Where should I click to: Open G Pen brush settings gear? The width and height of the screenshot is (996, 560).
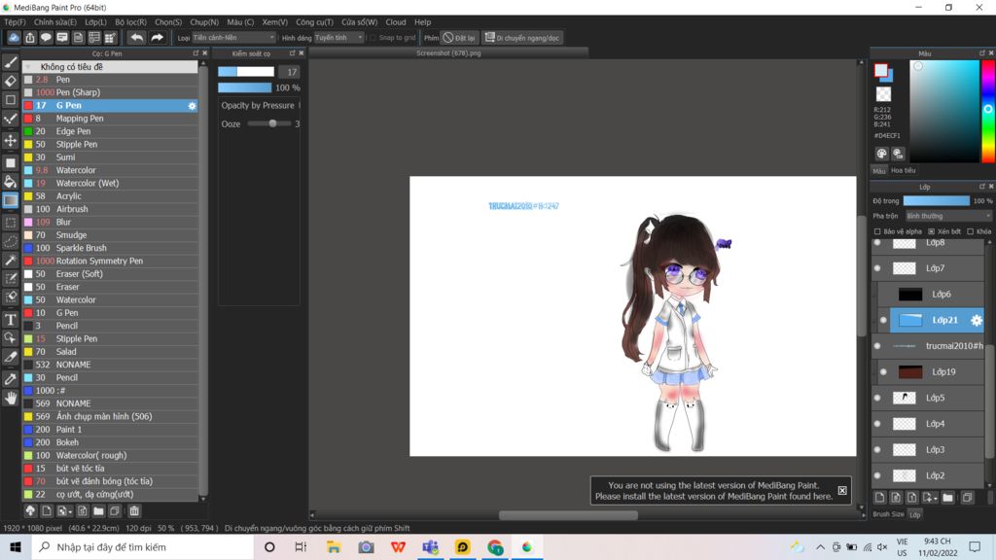tap(192, 106)
